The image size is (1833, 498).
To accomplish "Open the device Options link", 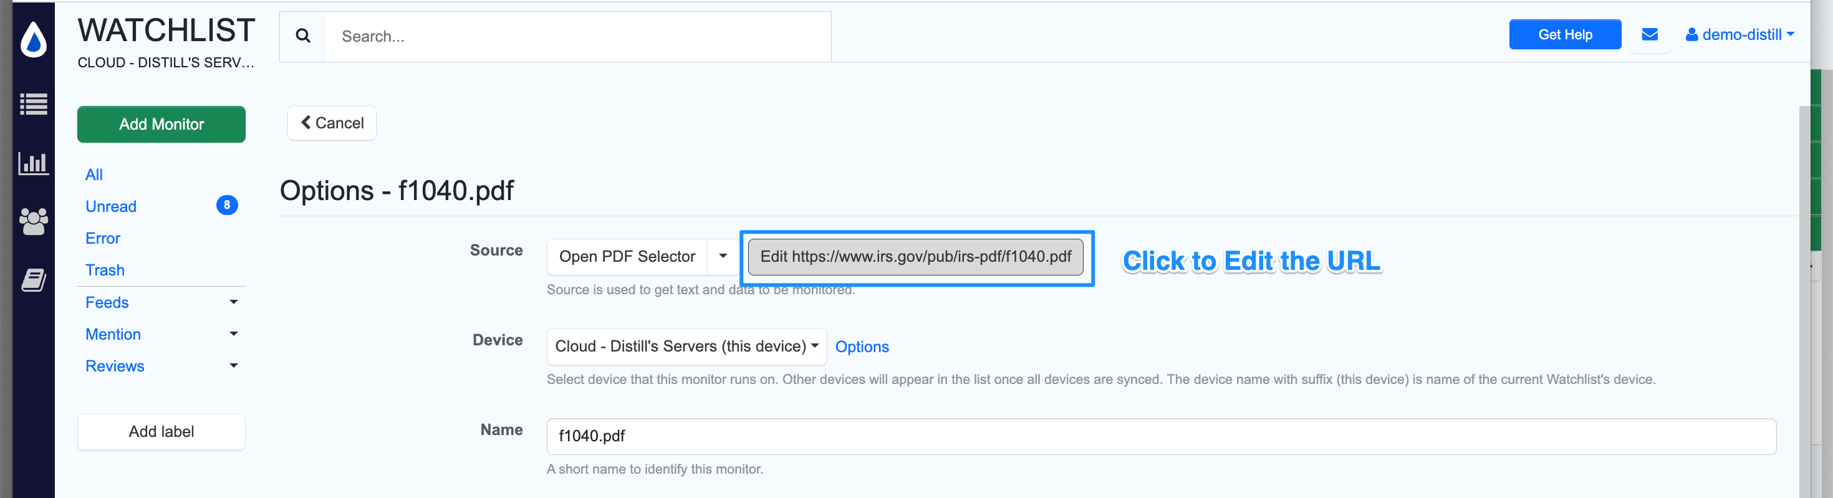I will (862, 347).
